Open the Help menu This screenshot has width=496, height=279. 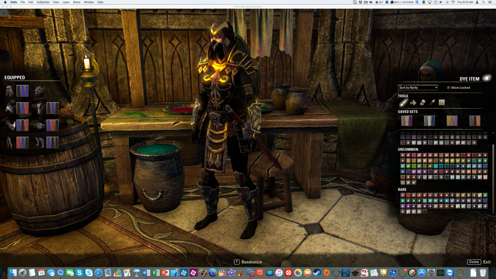click(100, 2)
